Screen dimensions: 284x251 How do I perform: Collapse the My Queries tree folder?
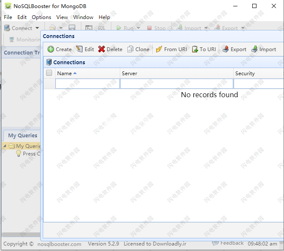tap(5, 146)
